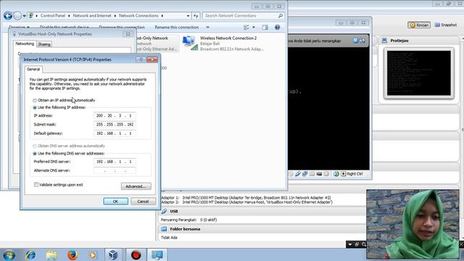Viewport: 464px width, 261px height.
Task: Click USB section header in VM details
Action: coord(174,211)
